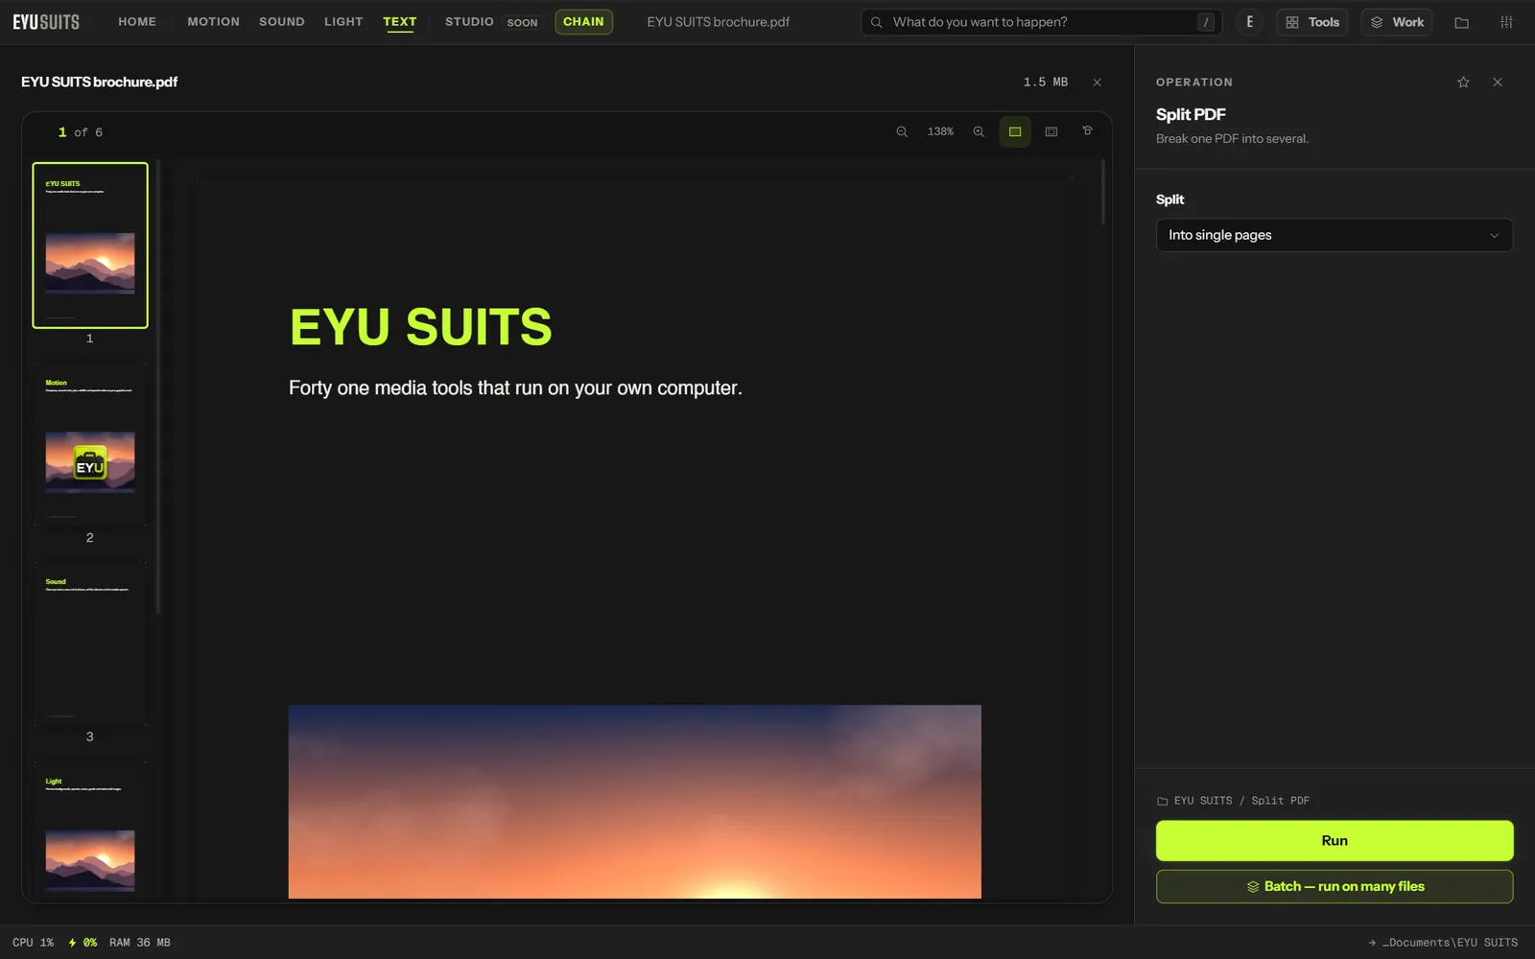
Task: Click the E profile avatar
Action: (x=1249, y=22)
